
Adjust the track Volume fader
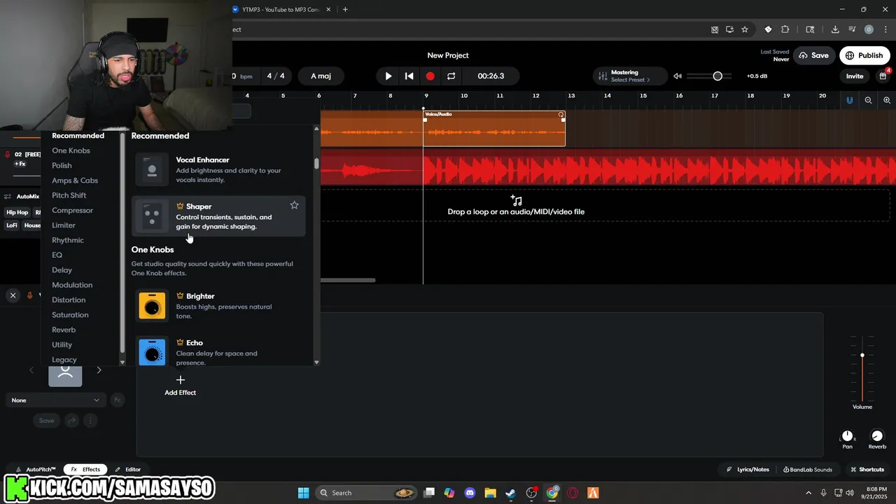click(862, 356)
